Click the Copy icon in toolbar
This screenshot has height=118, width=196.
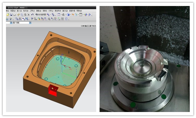[x=22, y=15]
